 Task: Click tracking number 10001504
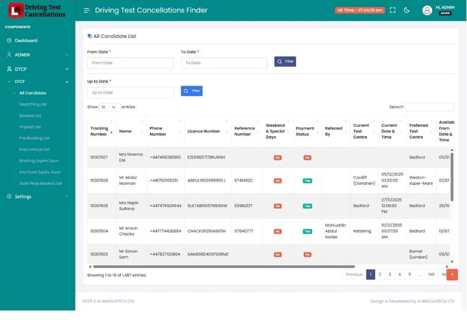(99, 232)
